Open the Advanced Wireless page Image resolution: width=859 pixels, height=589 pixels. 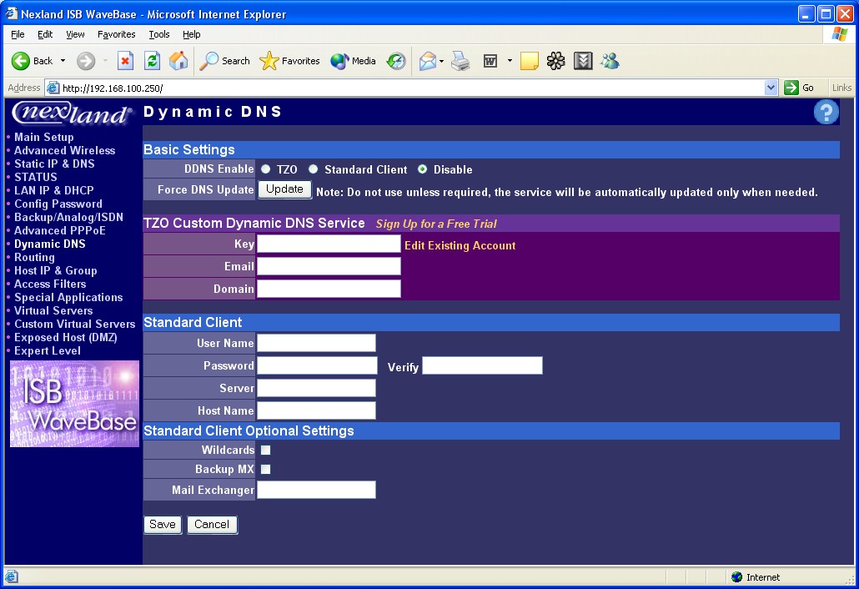[65, 150]
